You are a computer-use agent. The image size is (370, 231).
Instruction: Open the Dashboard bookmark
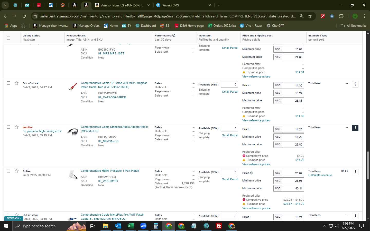pyautogui.click(x=146, y=26)
